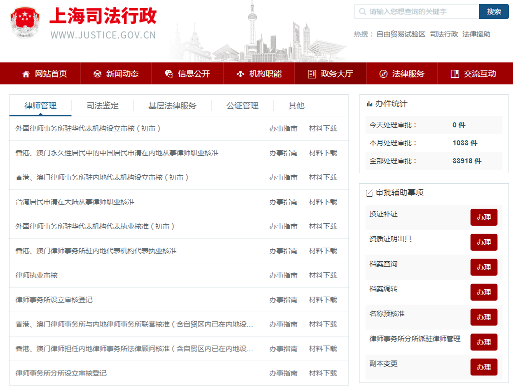
Task: Select the 基层法律服务 tab
Action: tap(172, 105)
